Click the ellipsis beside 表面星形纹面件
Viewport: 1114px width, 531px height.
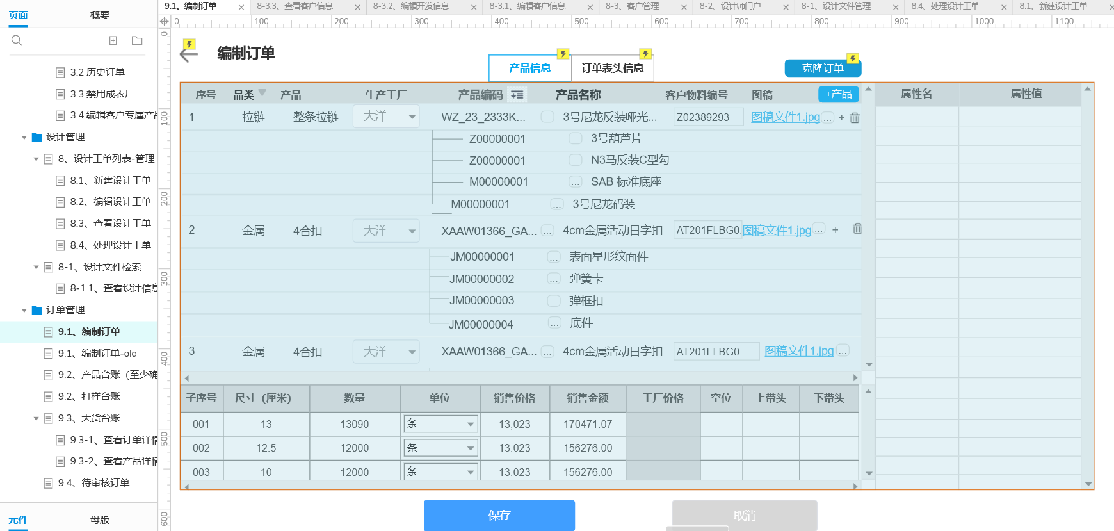tap(554, 257)
